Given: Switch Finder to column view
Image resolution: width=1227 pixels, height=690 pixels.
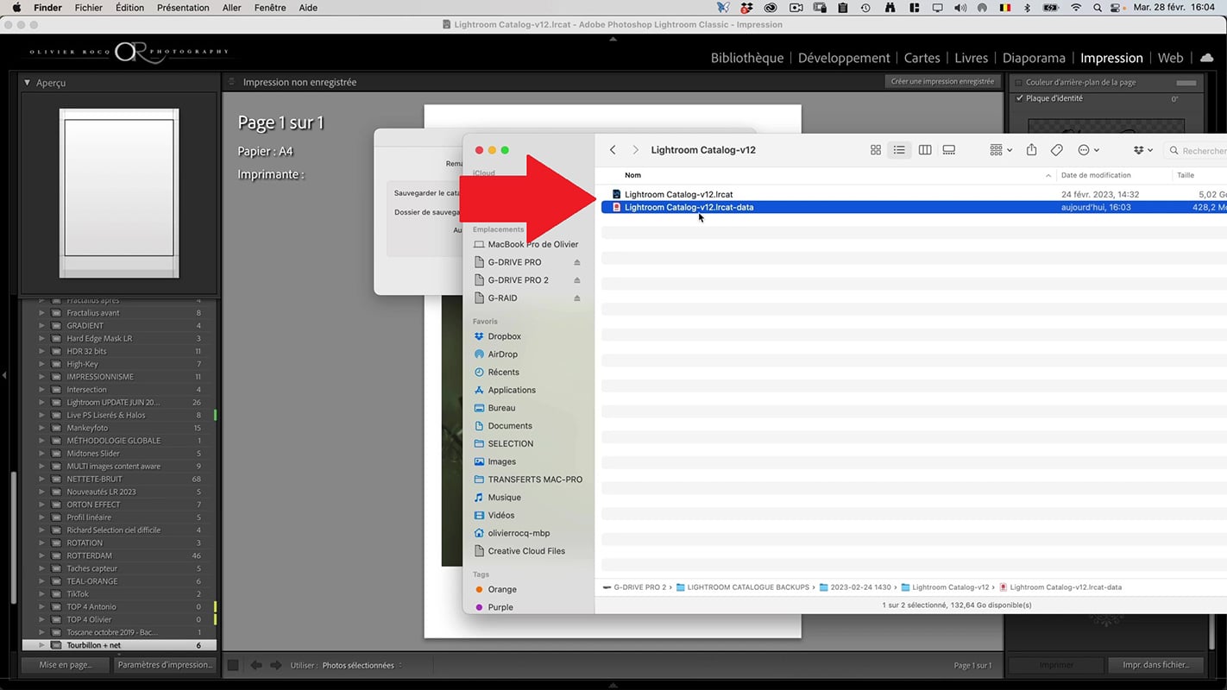Looking at the screenshot, I should click(925, 150).
